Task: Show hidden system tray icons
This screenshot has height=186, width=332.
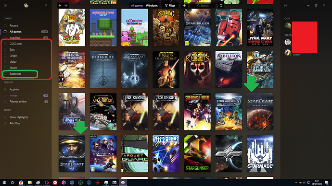Action: pos(296,183)
